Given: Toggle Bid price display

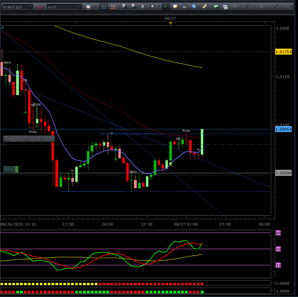Looking at the screenshot, I should [x=104, y=7].
